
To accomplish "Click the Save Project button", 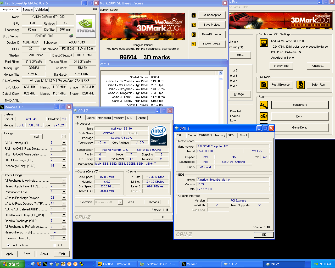I will pos(211,25).
